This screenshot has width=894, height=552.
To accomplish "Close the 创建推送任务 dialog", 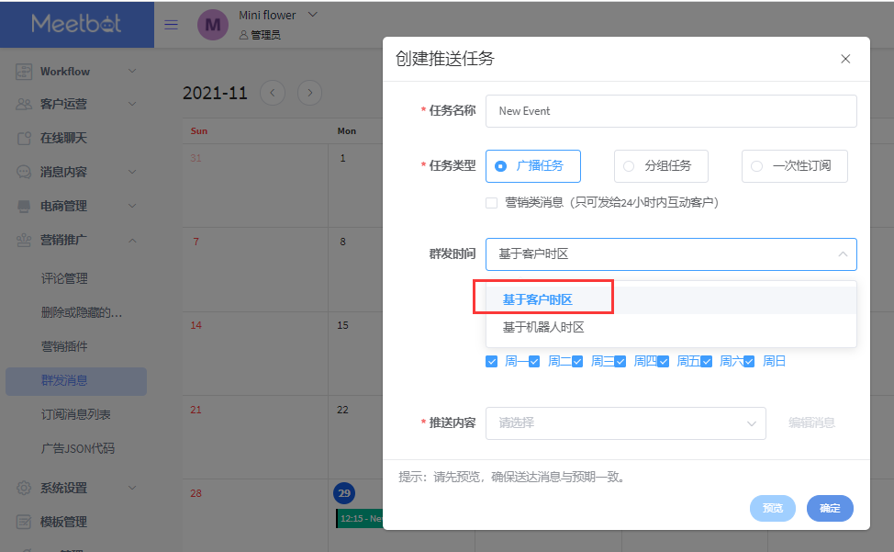I will (x=845, y=59).
